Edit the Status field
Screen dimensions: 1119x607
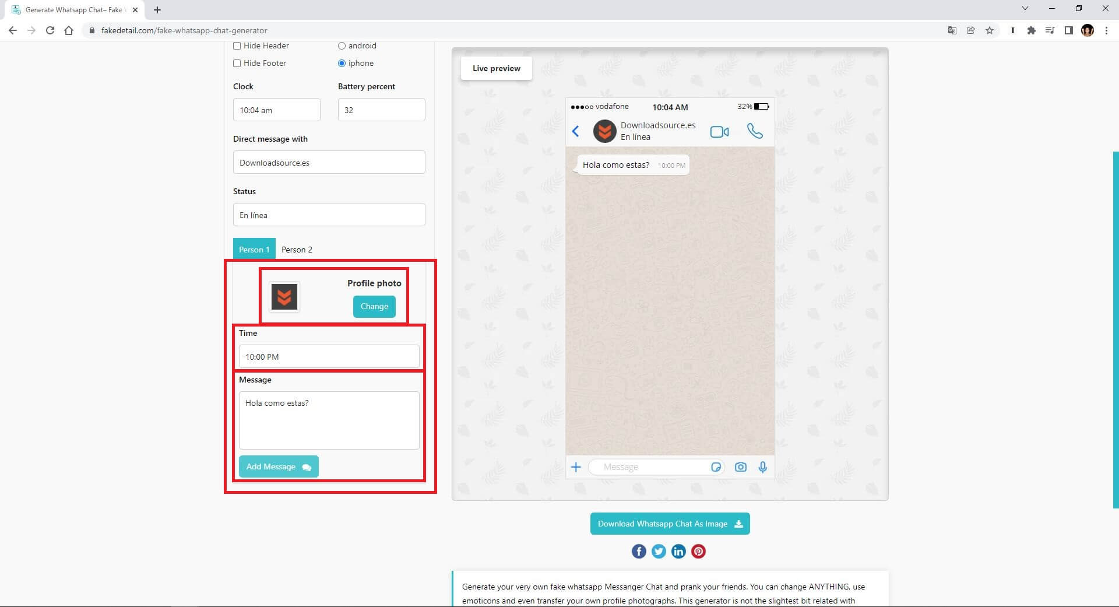point(329,215)
